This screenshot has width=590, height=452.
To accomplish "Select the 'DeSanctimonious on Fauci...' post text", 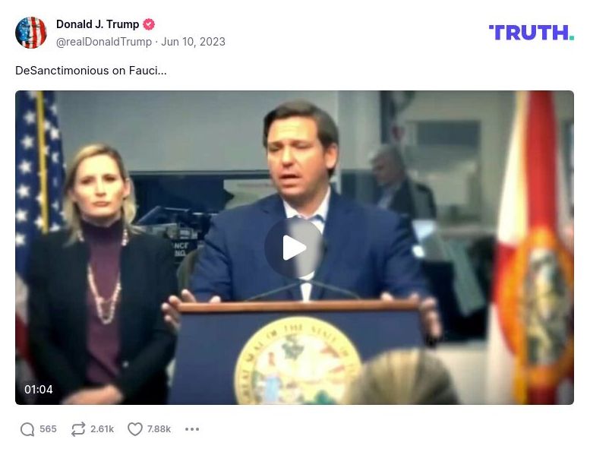I will tap(90, 71).
